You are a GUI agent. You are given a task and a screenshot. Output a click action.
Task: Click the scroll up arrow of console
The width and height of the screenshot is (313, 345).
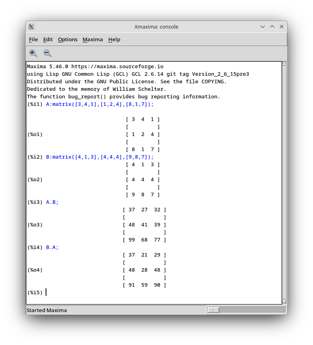284,64
